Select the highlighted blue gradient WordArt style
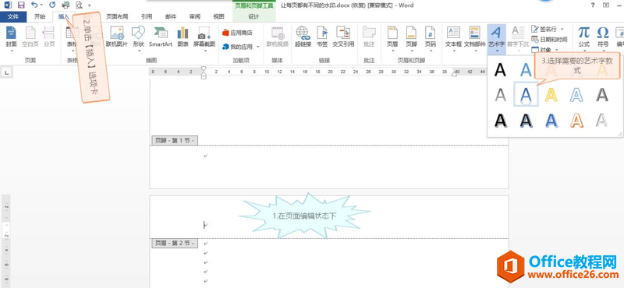624x288 pixels. click(x=526, y=94)
